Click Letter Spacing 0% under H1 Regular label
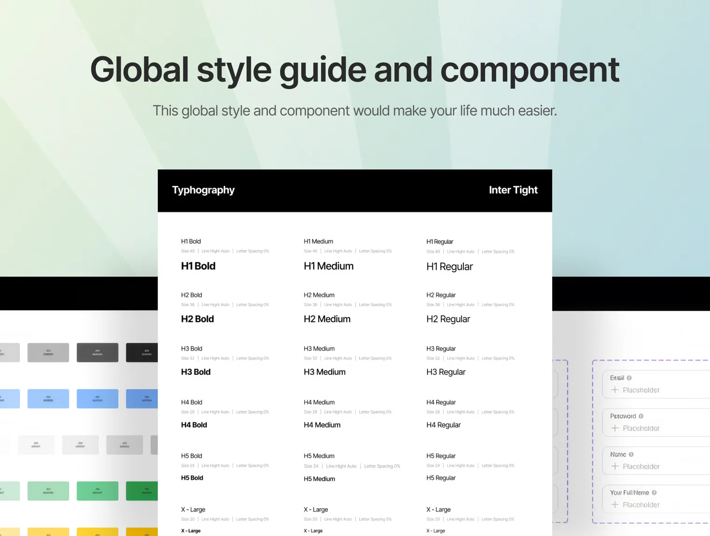The height and width of the screenshot is (536, 710). point(498,252)
